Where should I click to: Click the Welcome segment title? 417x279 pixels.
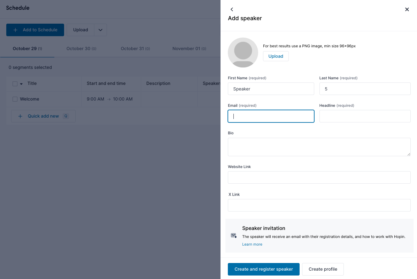(30, 99)
